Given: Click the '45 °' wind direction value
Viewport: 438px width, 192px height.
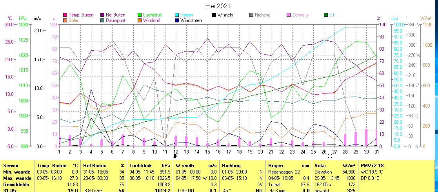Looking at the screenshot, I should click(x=227, y=190).
